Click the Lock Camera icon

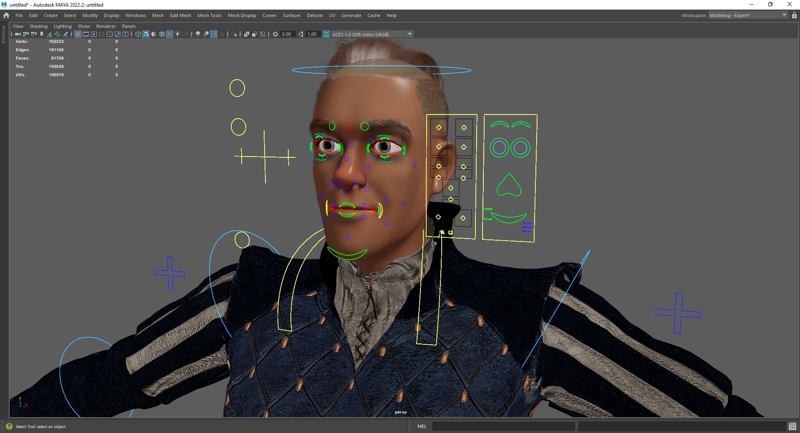(x=25, y=34)
